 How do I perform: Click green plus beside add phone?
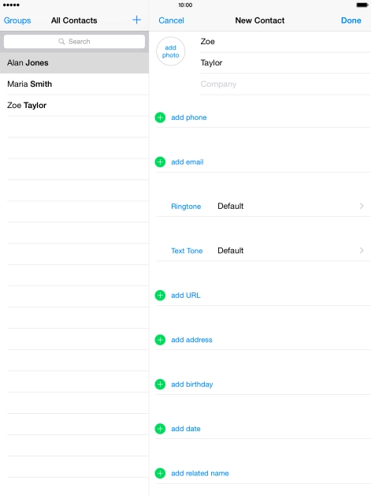(160, 117)
